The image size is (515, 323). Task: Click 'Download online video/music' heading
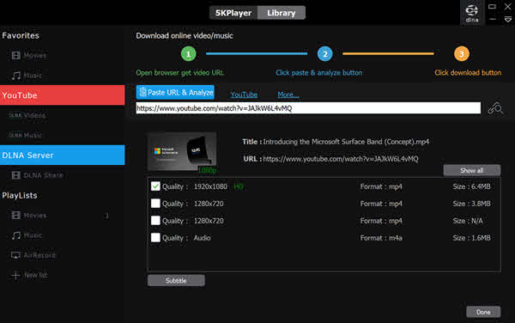coord(185,36)
